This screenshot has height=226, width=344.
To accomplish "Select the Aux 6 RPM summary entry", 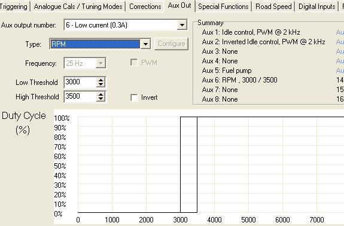I will coord(239,80).
